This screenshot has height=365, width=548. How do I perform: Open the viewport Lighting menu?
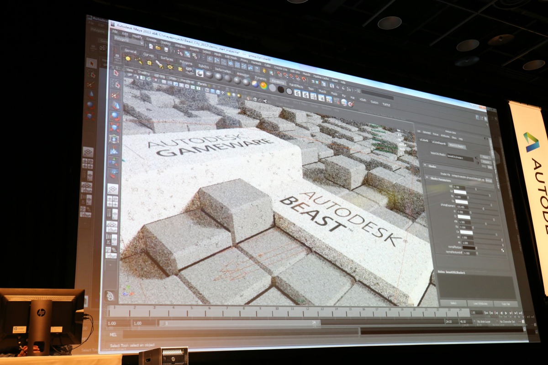[x=159, y=76]
